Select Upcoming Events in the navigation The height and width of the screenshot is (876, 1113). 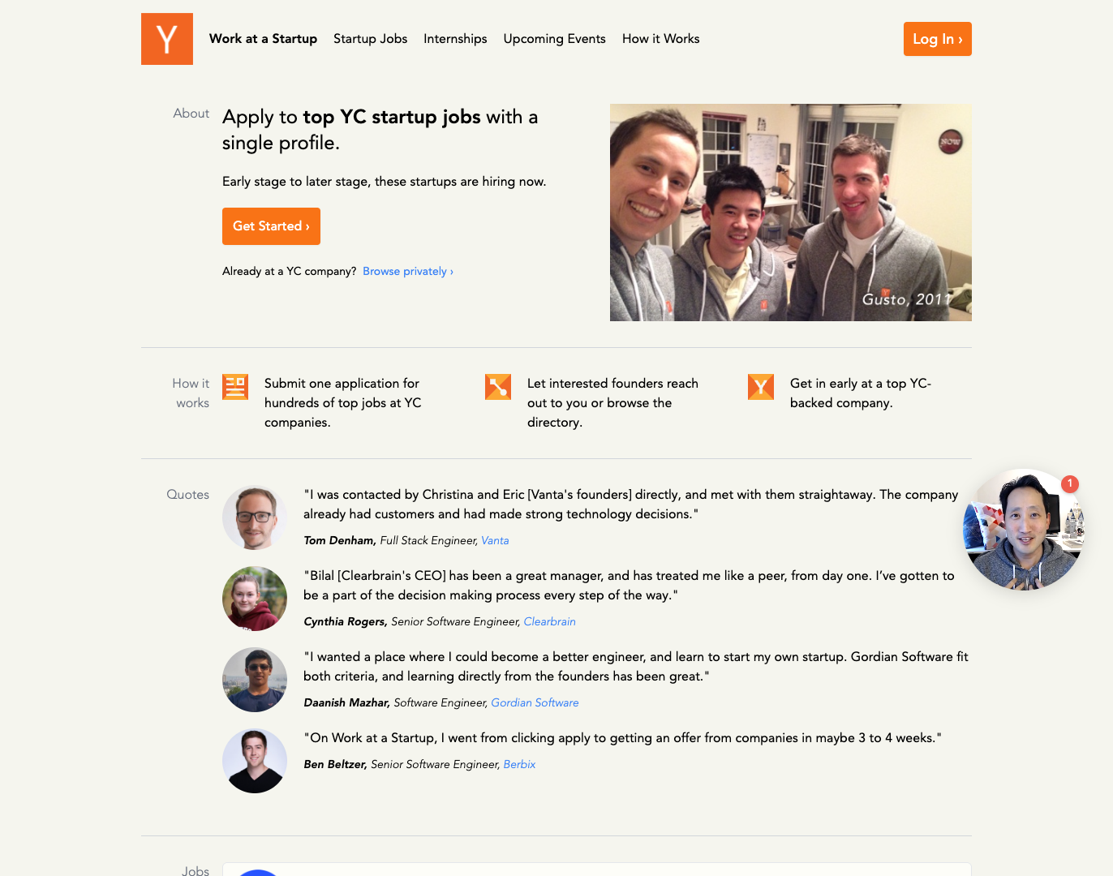point(554,38)
